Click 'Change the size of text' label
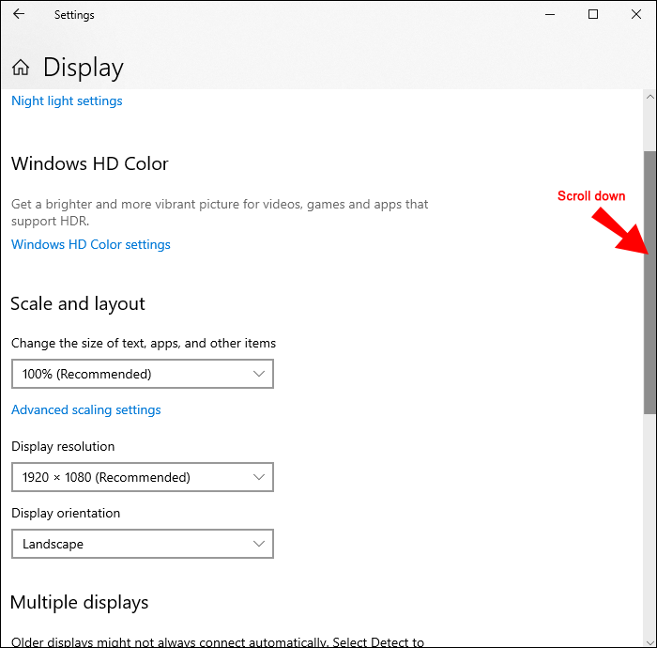 pos(144,344)
